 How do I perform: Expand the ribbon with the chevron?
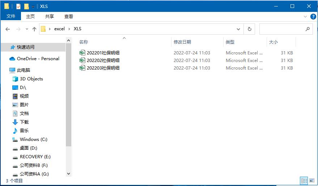pyautogui.click(x=305, y=17)
